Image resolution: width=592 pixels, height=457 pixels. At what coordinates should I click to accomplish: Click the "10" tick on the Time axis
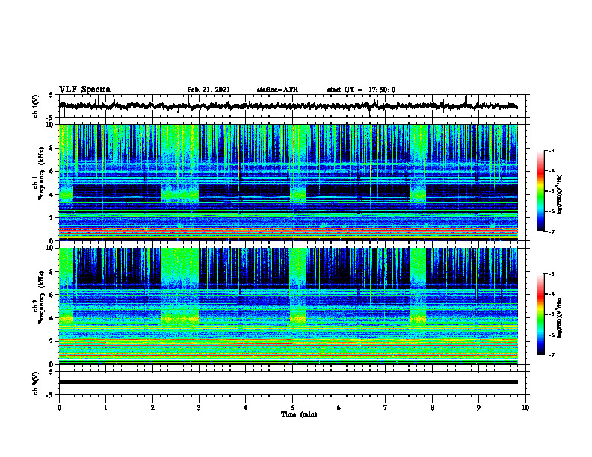(x=525, y=408)
